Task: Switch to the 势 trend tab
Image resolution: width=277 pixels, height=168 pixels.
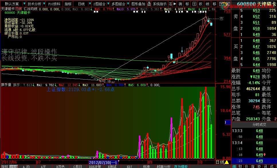Action: pos(259,166)
